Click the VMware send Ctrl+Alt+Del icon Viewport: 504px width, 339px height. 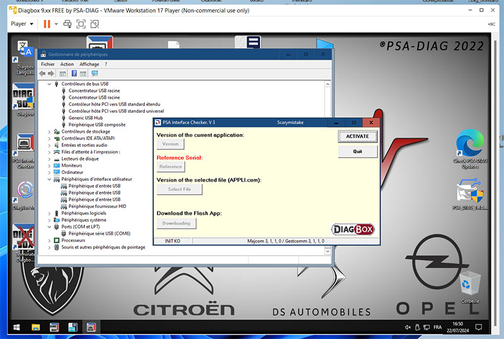pos(67,24)
